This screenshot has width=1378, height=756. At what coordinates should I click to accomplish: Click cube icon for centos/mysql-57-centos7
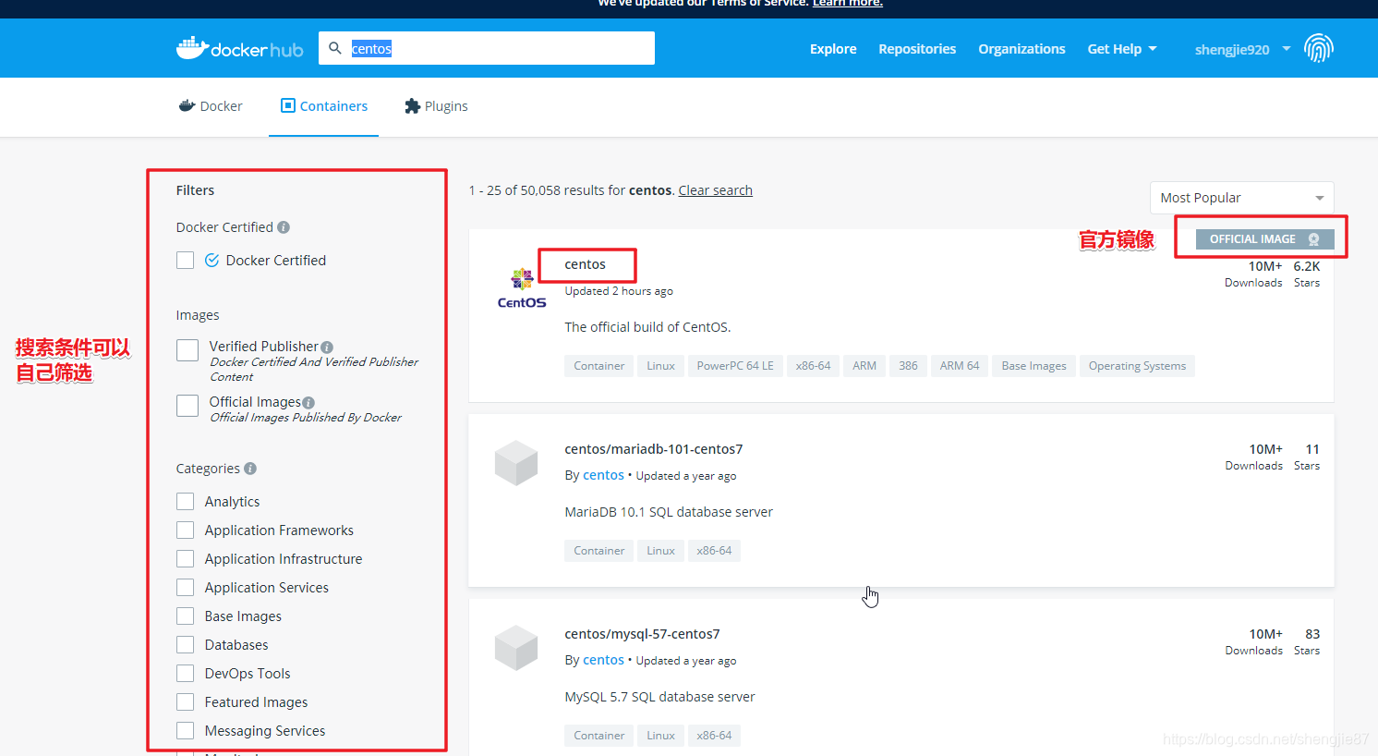pos(516,648)
